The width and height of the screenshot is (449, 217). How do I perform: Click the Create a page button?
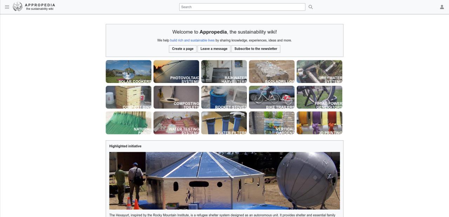(x=183, y=49)
